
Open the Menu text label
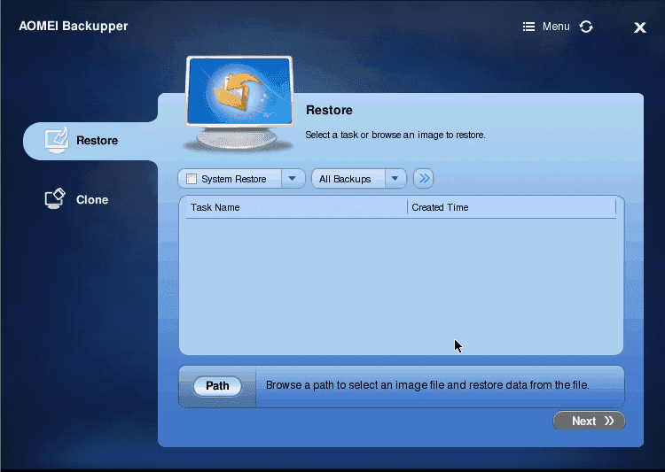click(556, 27)
